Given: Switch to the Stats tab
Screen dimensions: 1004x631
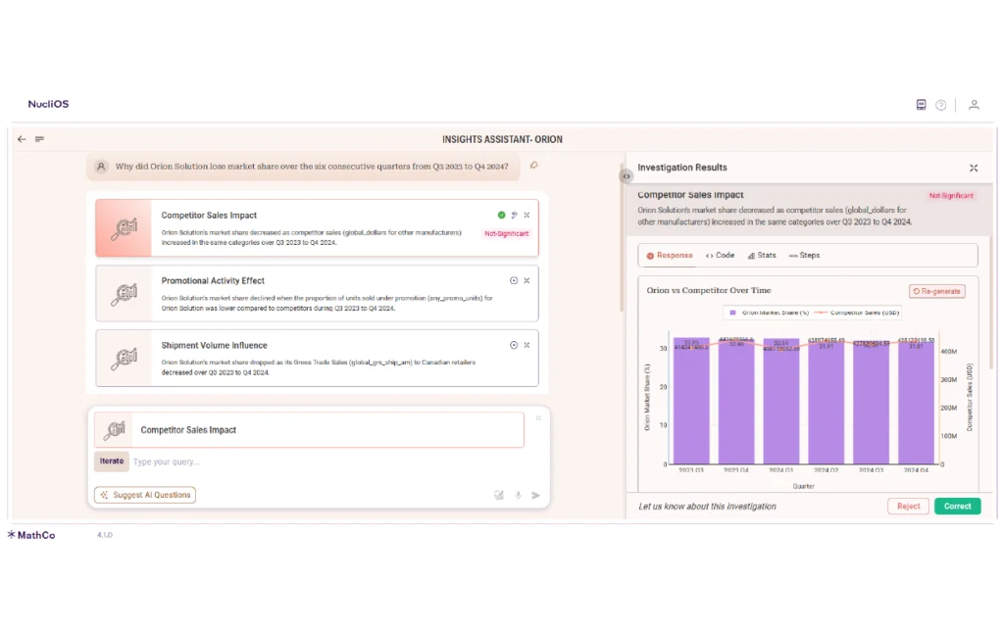Looking at the screenshot, I should [x=762, y=256].
